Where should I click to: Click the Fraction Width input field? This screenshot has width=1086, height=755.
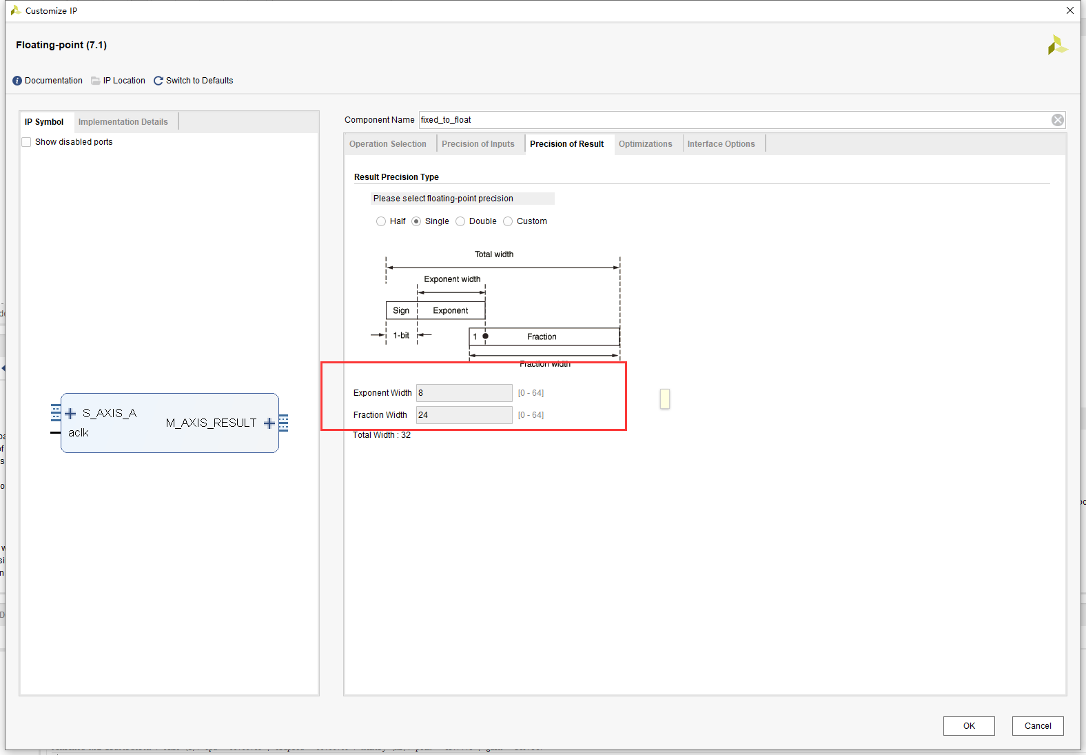(464, 415)
